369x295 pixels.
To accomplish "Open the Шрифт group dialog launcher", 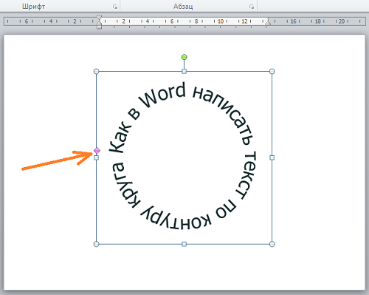I will tap(115, 7).
